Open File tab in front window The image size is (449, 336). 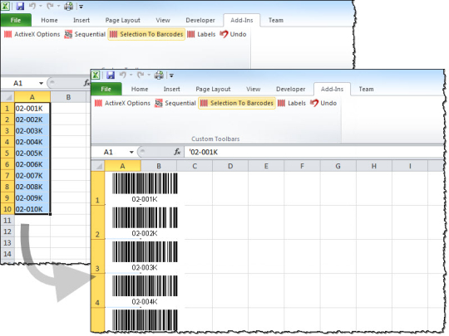[x=106, y=89]
